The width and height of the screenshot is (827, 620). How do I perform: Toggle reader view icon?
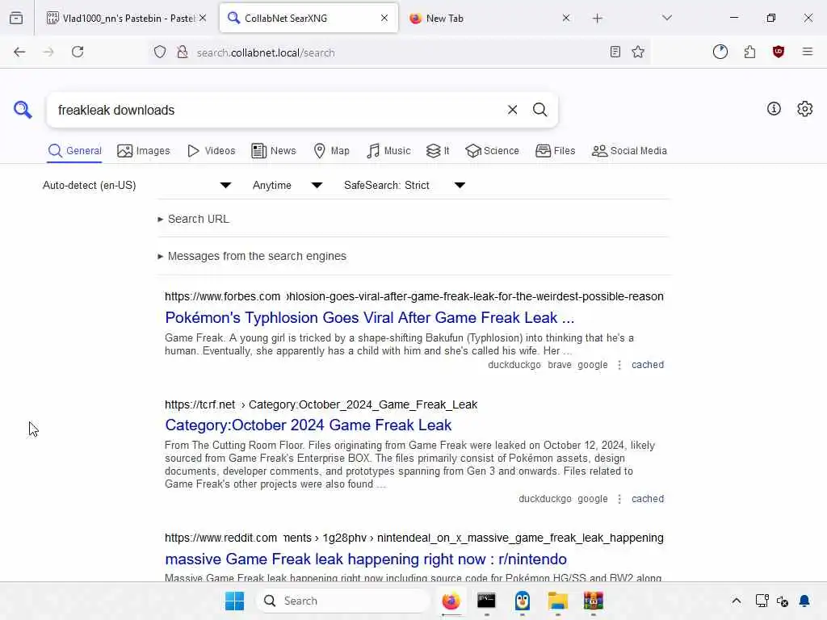tap(615, 52)
